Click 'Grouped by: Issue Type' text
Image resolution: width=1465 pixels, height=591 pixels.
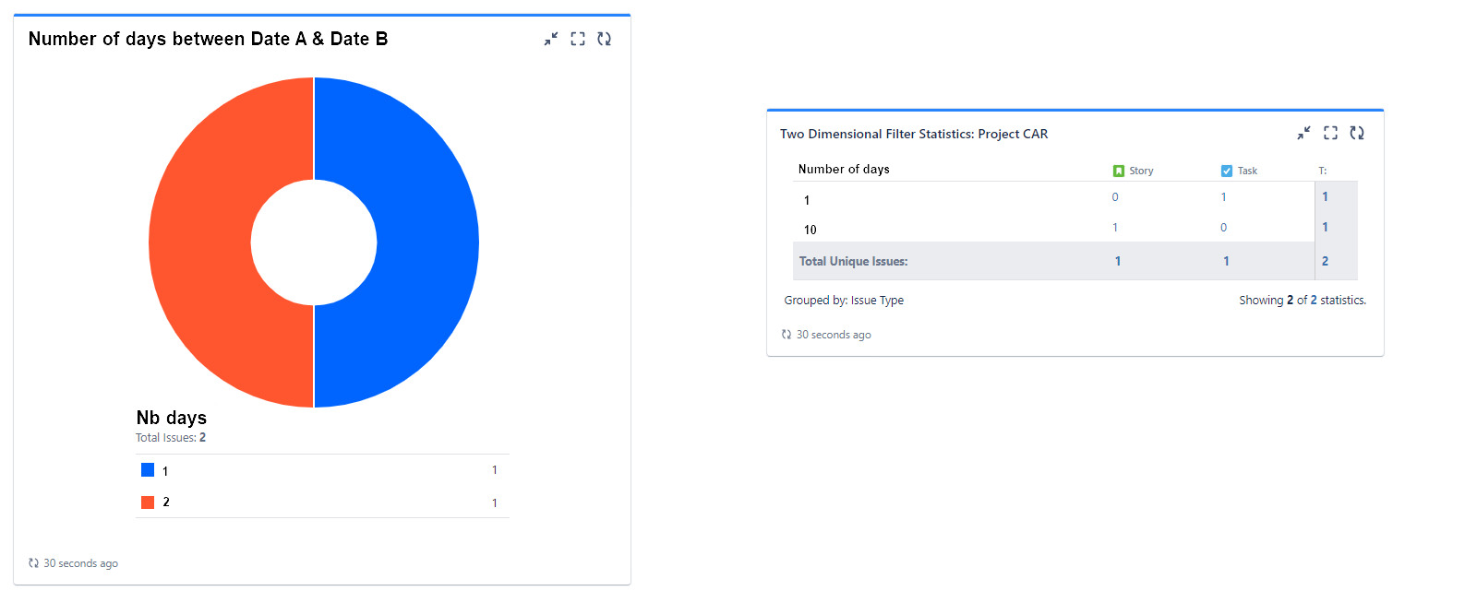tap(844, 301)
